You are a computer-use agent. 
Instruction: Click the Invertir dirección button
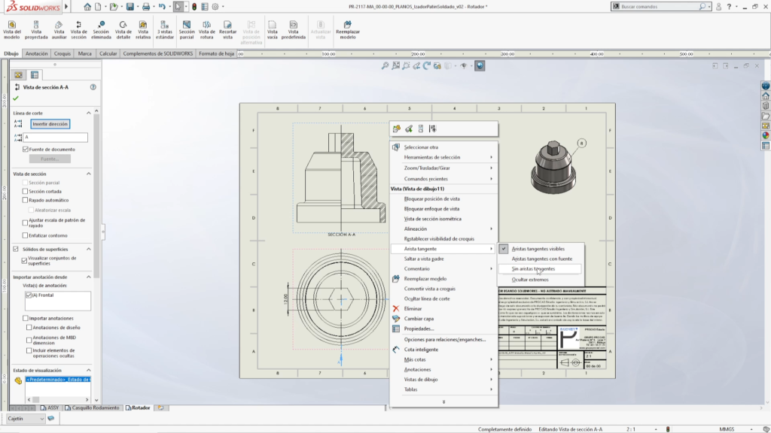coord(50,124)
